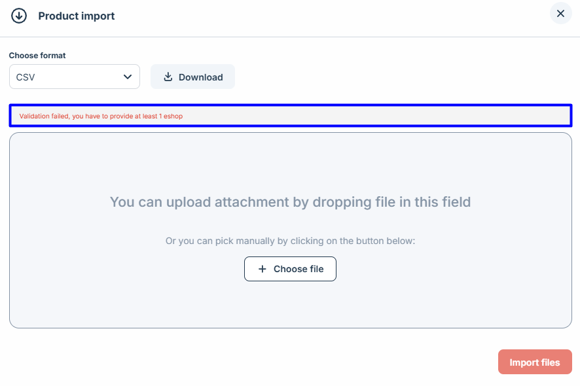Click the 'Choose file' label text
The width and height of the screenshot is (580, 386).
click(299, 269)
